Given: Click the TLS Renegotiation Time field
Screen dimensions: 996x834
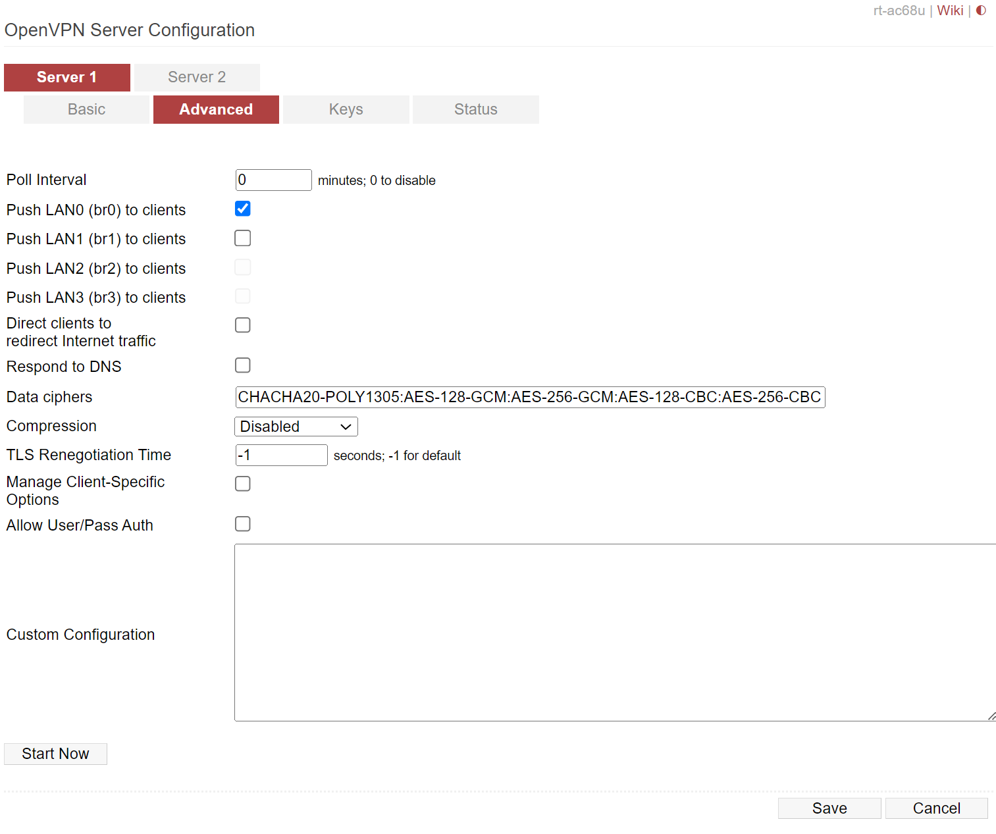Looking at the screenshot, I should tap(281, 455).
